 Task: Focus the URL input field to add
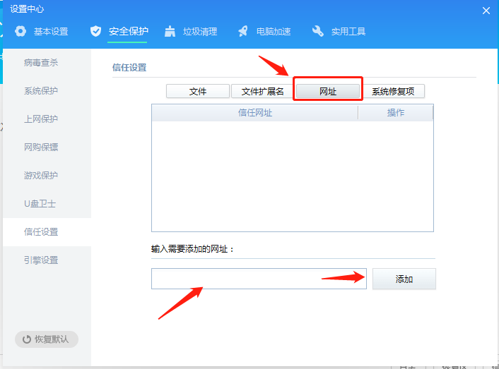(259, 279)
